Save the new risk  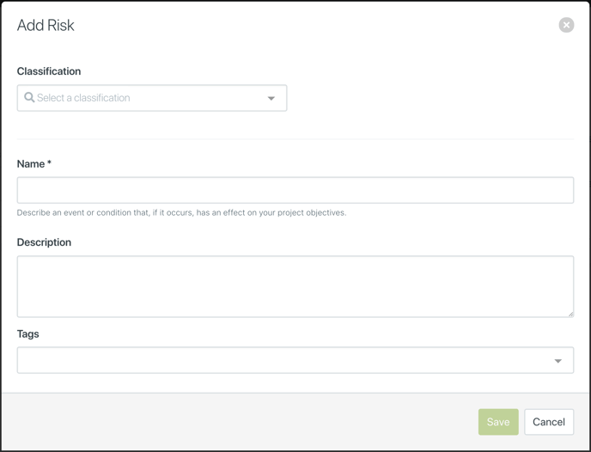click(498, 422)
